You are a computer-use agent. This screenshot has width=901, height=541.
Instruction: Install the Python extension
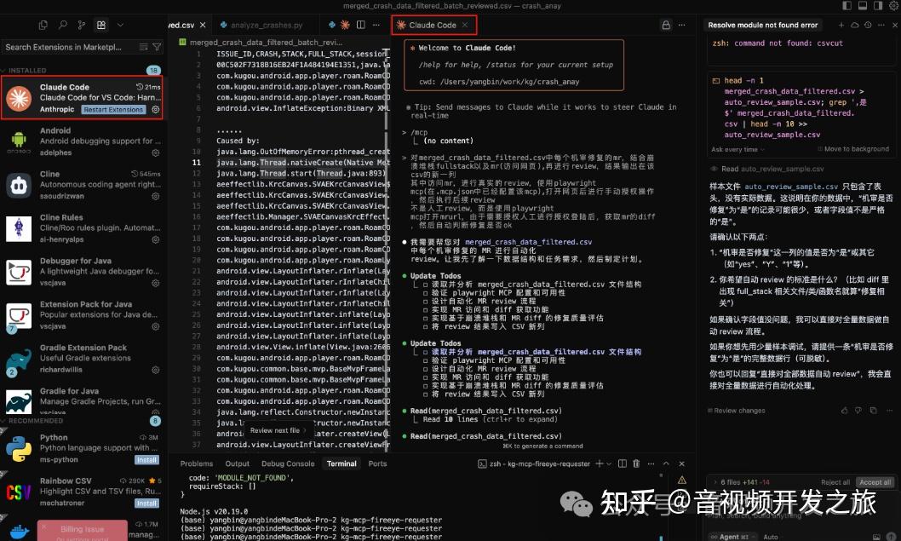click(x=146, y=459)
